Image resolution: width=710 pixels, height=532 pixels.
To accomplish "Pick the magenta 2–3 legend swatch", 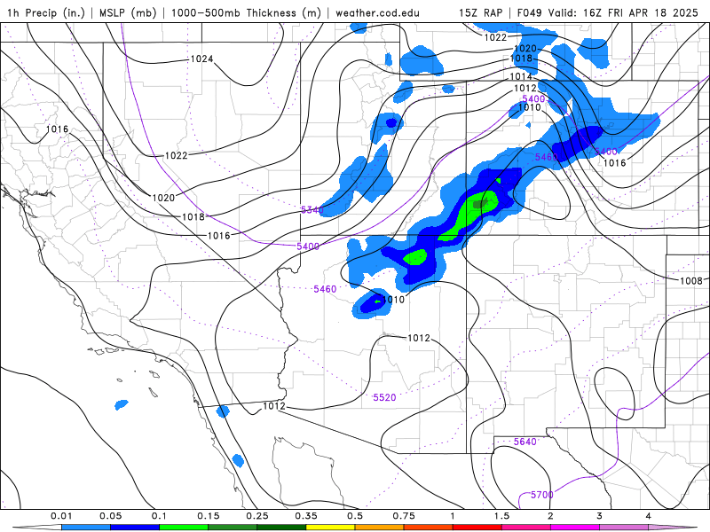I will [575, 528].
